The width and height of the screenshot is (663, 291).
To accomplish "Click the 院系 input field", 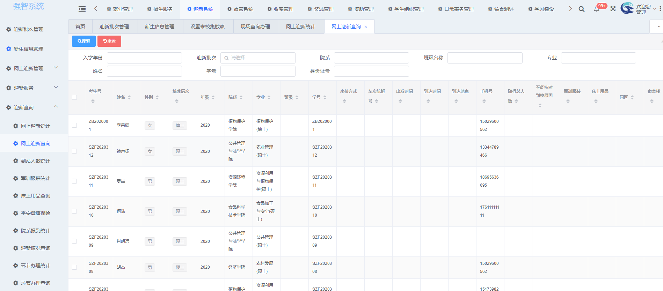I will (371, 58).
